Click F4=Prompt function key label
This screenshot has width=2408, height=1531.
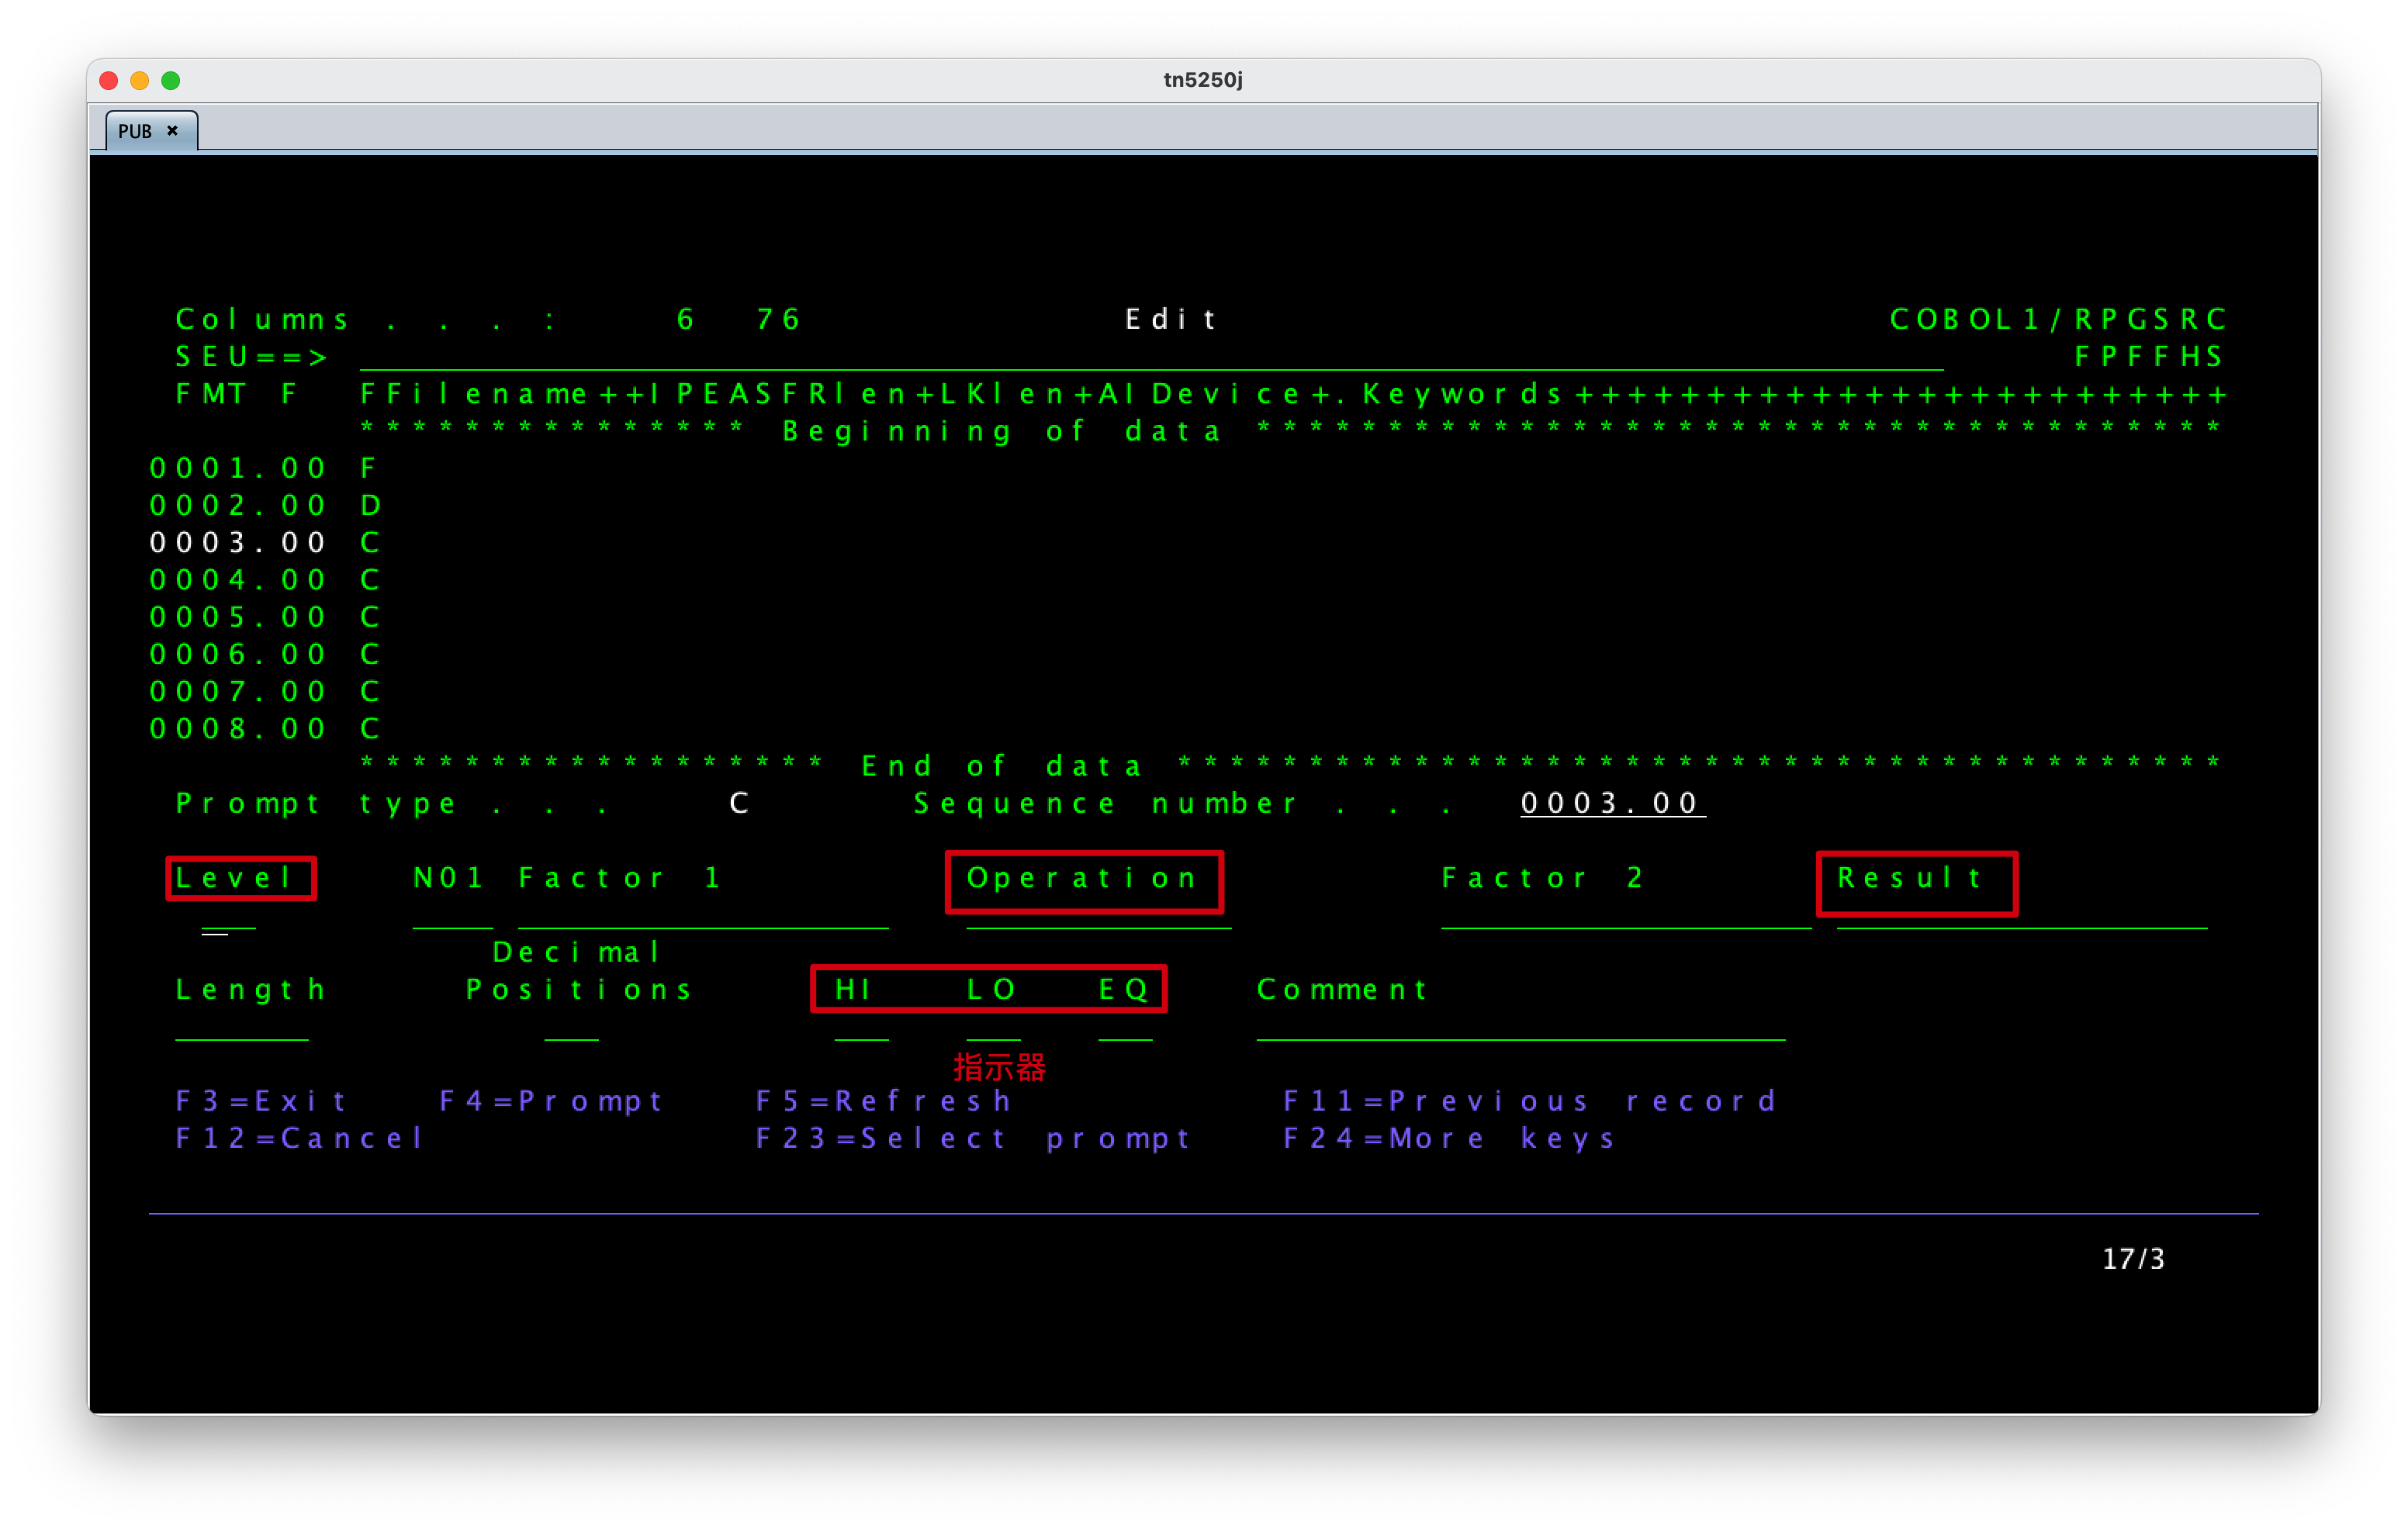[551, 1101]
